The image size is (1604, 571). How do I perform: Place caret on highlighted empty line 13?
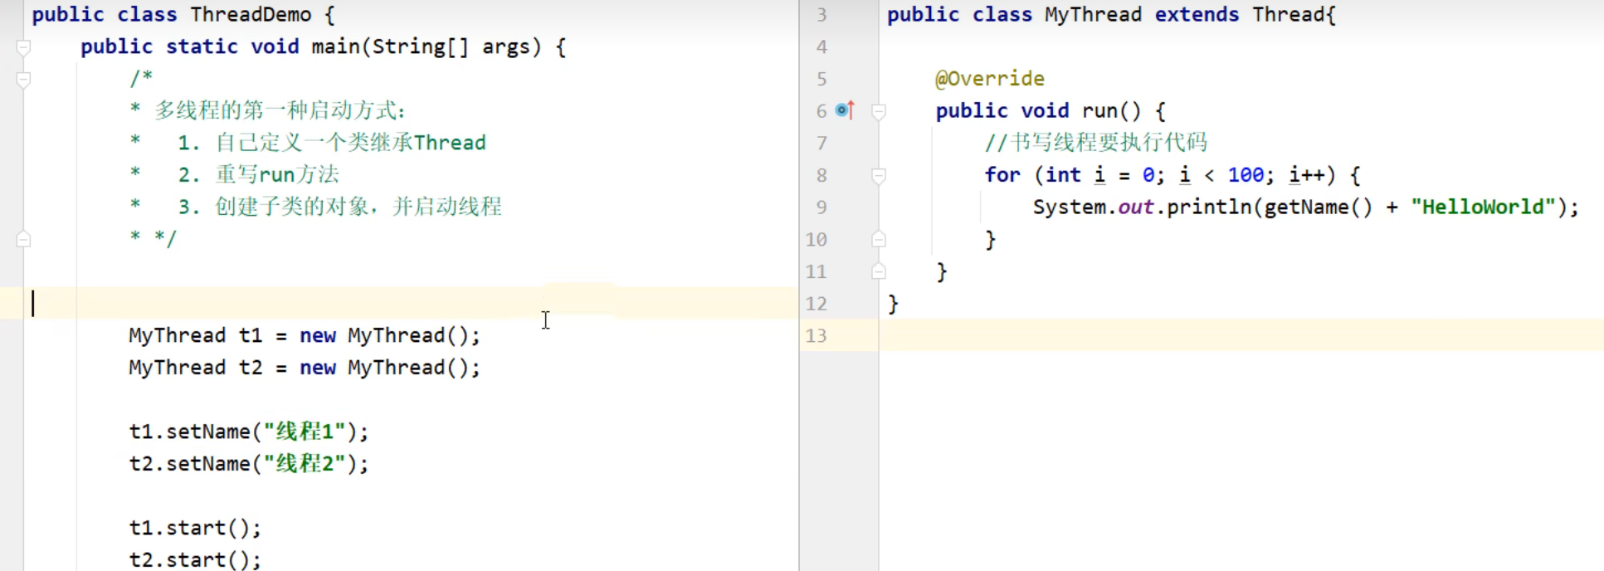(1162, 336)
